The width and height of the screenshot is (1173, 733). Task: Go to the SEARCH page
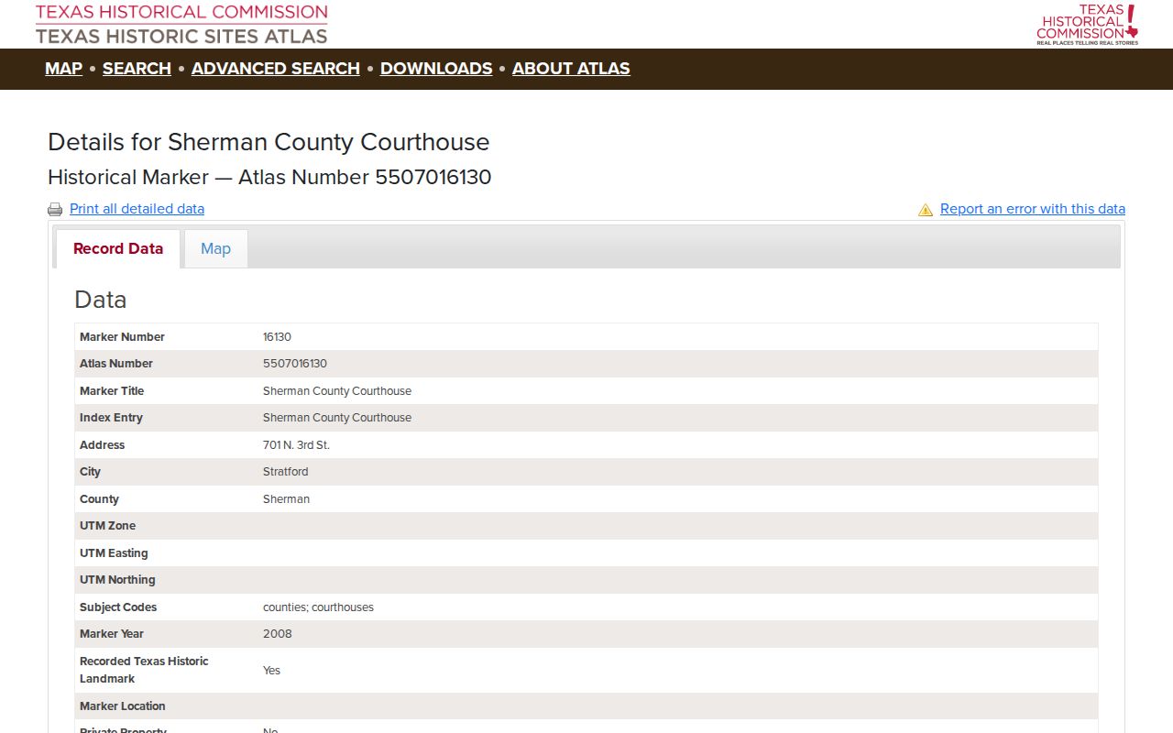137,69
